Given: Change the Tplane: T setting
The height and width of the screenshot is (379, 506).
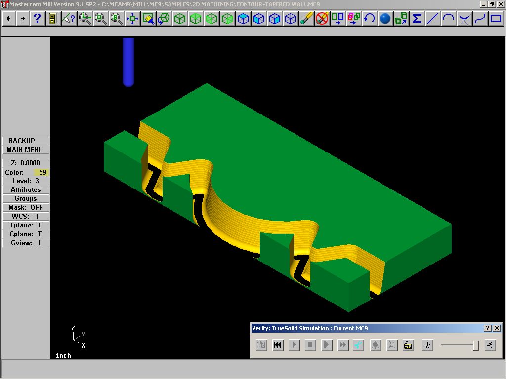Looking at the screenshot, I should 26,225.
